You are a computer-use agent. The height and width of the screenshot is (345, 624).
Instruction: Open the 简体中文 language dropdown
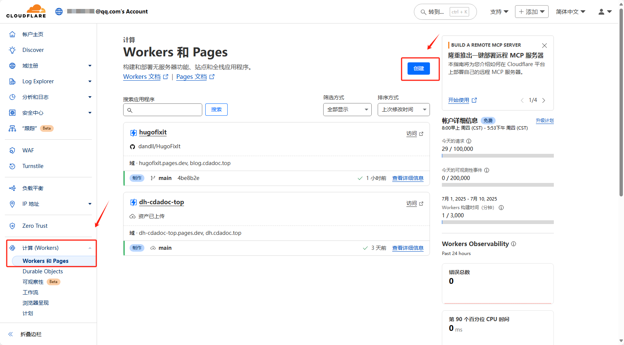click(570, 12)
